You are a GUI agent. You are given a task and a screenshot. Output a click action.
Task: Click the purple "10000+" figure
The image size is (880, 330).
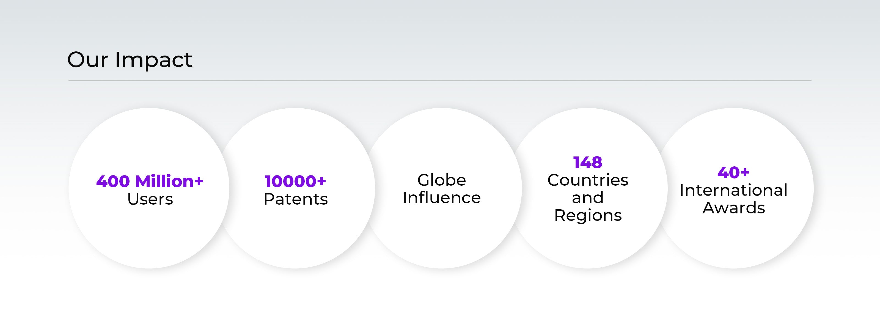pos(295,182)
